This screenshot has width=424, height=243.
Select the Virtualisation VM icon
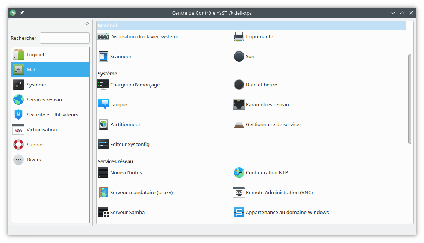(x=18, y=130)
